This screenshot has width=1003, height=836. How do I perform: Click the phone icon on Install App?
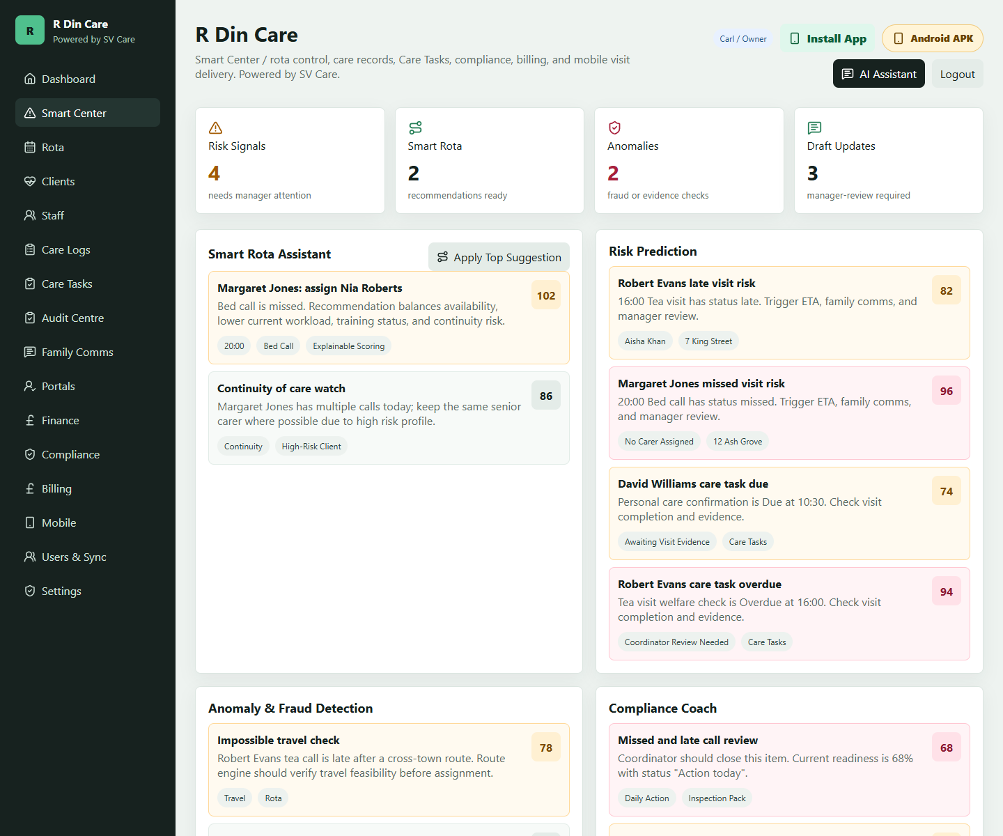point(795,38)
